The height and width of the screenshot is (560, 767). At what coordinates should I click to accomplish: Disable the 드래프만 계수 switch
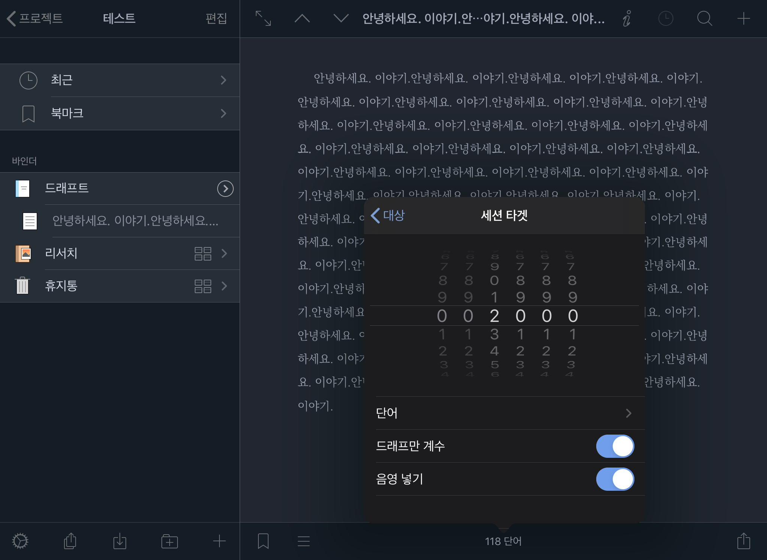tap(615, 446)
